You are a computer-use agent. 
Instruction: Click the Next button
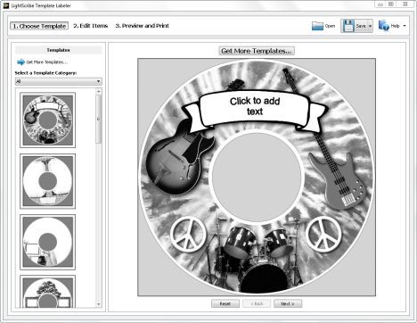[288, 303]
